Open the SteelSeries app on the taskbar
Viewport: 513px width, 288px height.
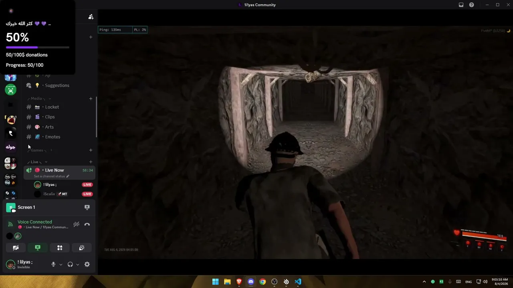(x=286, y=282)
